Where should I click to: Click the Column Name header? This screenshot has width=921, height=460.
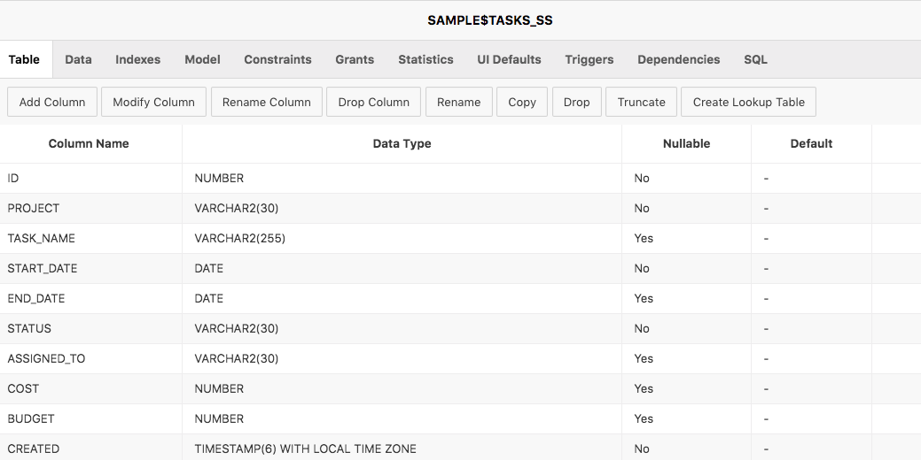pyautogui.click(x=89, y=143)
